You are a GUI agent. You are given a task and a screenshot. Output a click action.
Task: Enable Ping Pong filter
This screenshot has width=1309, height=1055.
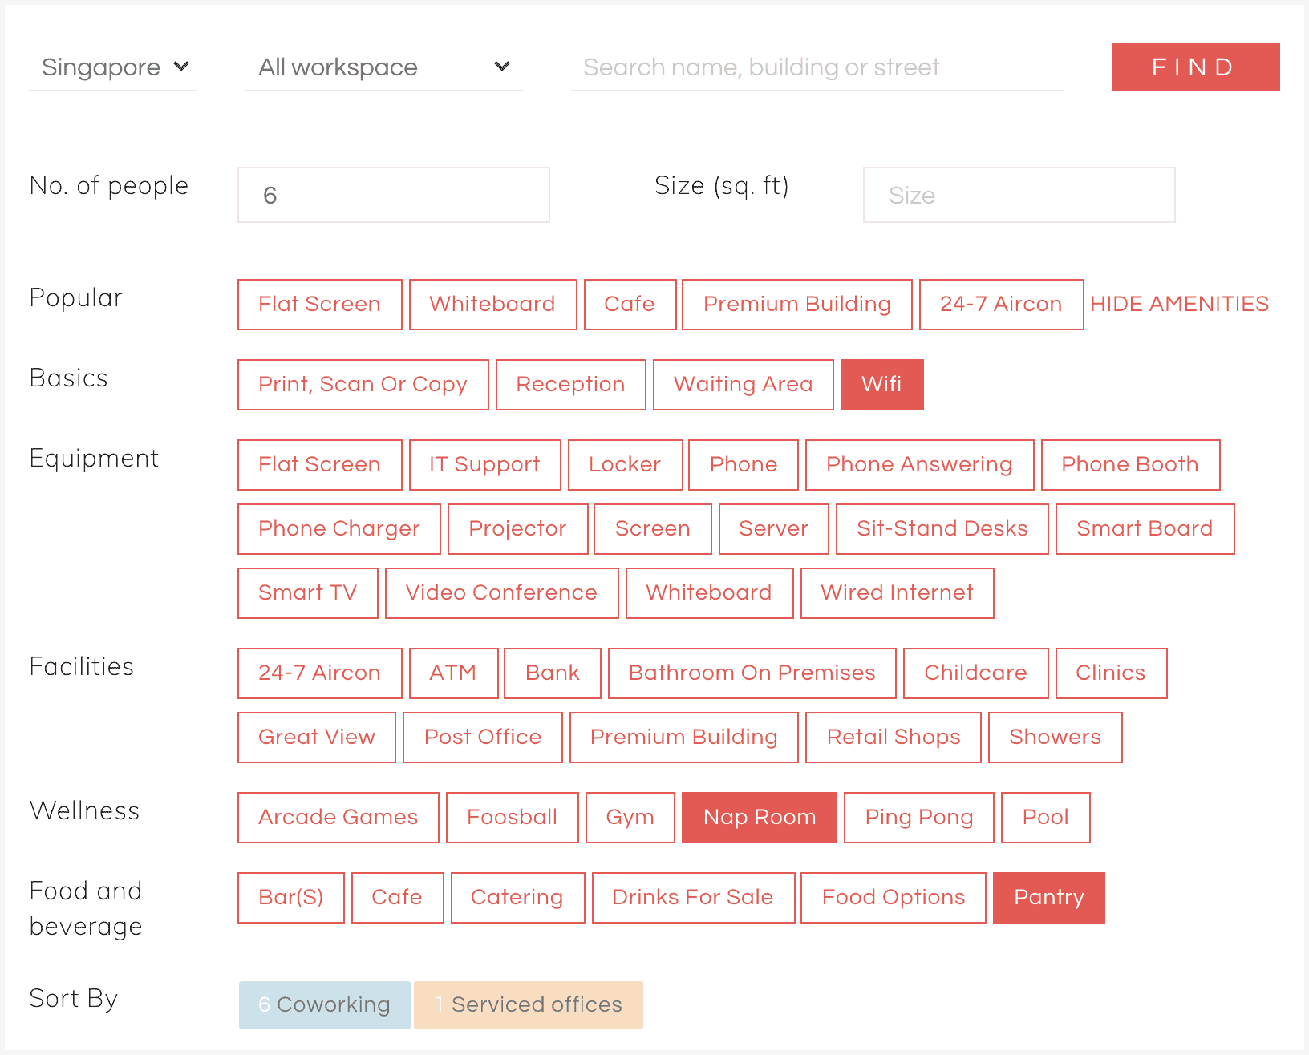pos(919,818)
